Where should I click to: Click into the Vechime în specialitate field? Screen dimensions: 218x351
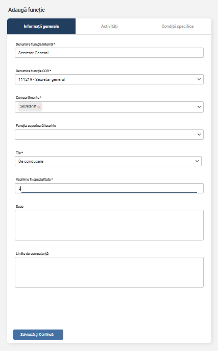[x=109, y=188]
